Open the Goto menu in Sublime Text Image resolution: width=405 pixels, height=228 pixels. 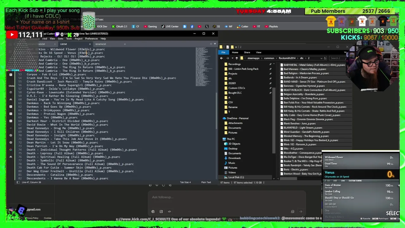(x=60, y=39)
